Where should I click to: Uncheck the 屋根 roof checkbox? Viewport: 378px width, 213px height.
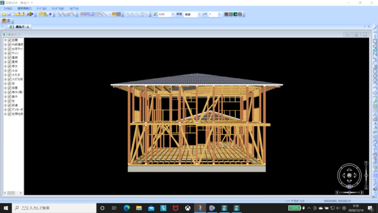click(9, 62)
